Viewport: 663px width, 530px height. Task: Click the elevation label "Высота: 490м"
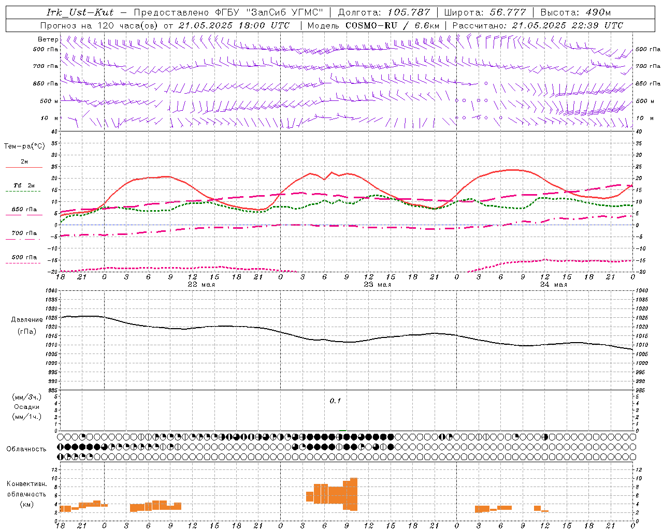click(575, 12)
